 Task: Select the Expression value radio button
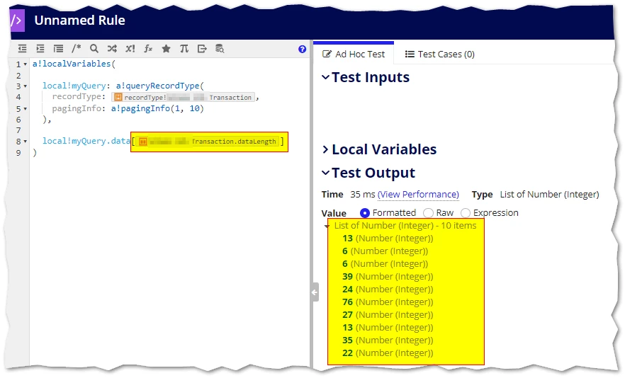[465, 213]
